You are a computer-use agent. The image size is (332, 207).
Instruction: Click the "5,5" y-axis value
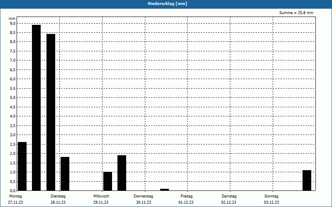point(13,88)
